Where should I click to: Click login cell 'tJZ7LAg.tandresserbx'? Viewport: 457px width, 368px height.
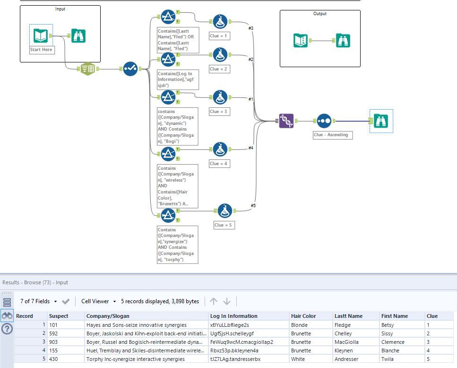tap(249, 359)
